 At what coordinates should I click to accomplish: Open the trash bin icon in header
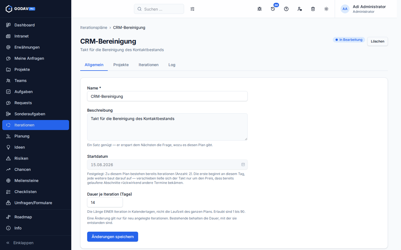(x=313, y=9)
